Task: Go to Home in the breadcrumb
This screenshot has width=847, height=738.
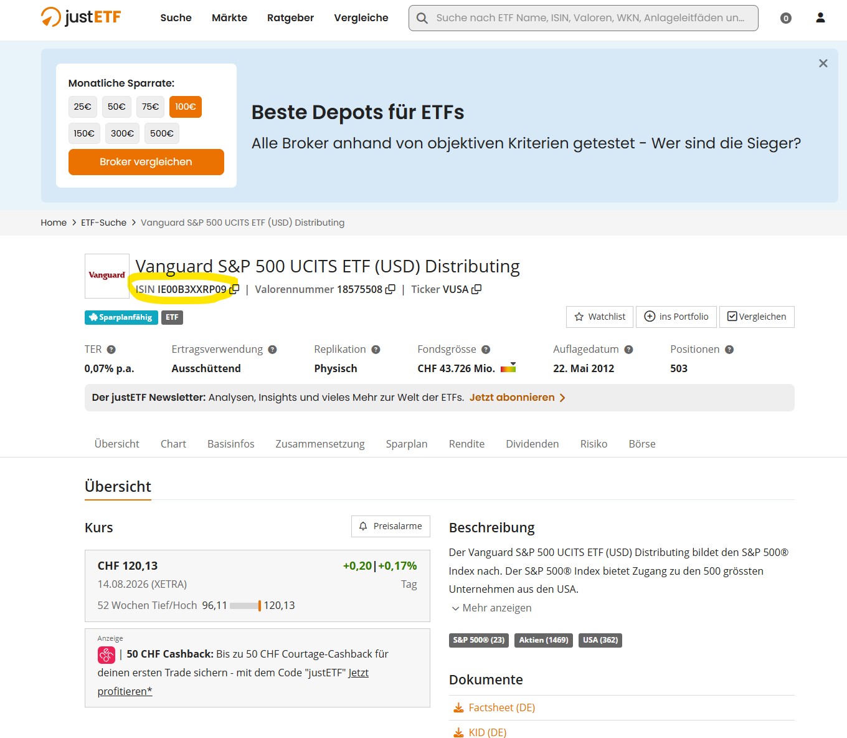Action: (x=54, y=223)
